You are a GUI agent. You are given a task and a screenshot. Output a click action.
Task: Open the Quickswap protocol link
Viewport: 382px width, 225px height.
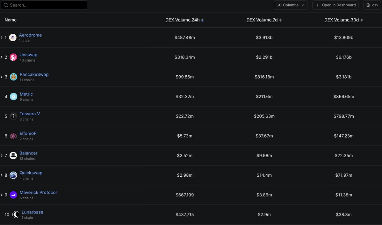coord(31,173)
